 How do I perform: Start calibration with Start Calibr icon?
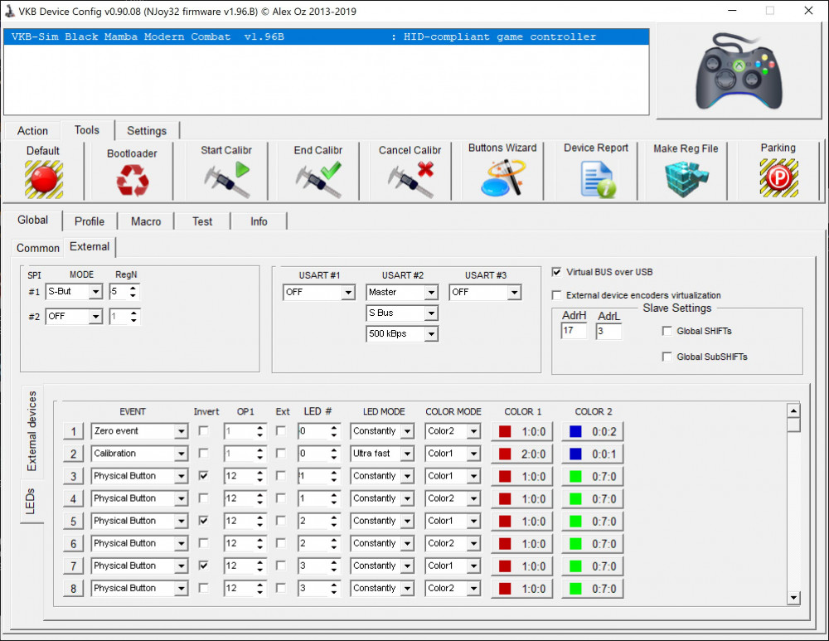pos(226,179)
